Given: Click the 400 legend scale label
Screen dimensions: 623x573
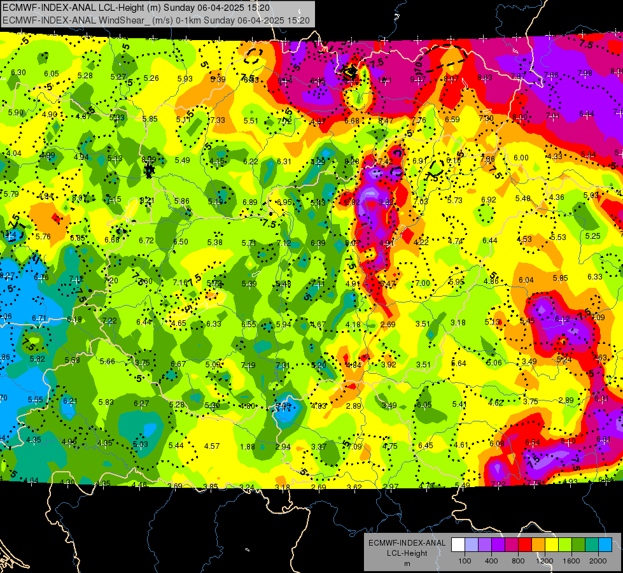Looking at the screenshot, I should tap(491, 561).
